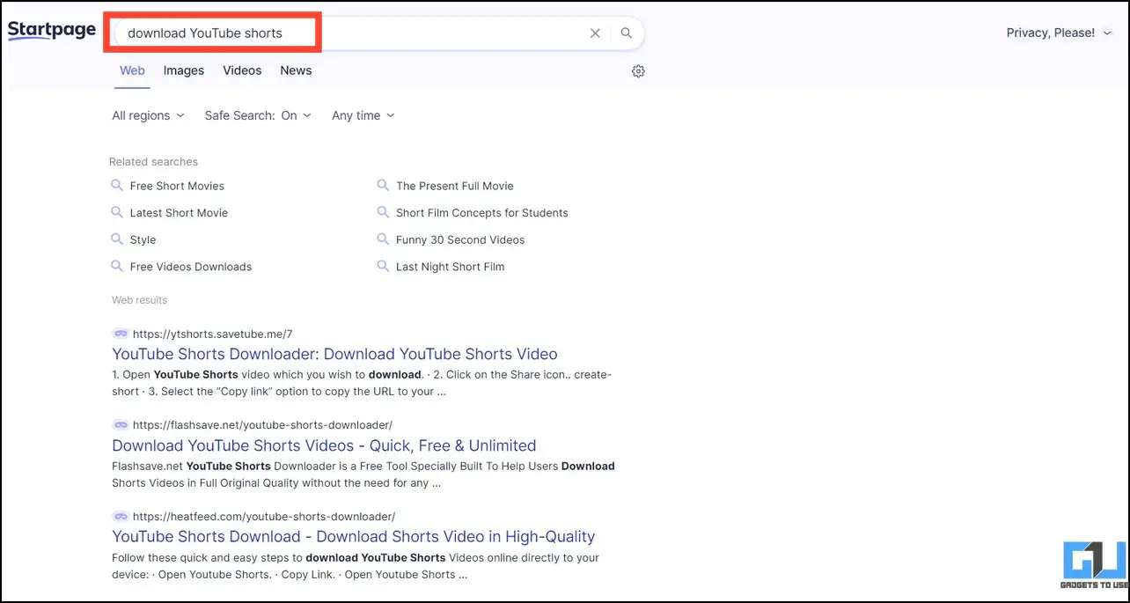Open Download YouTube Shorts Videos - Quick, Free & Unlimited
Viewport: 1130px width, 603px height.
tap(324, 445)
